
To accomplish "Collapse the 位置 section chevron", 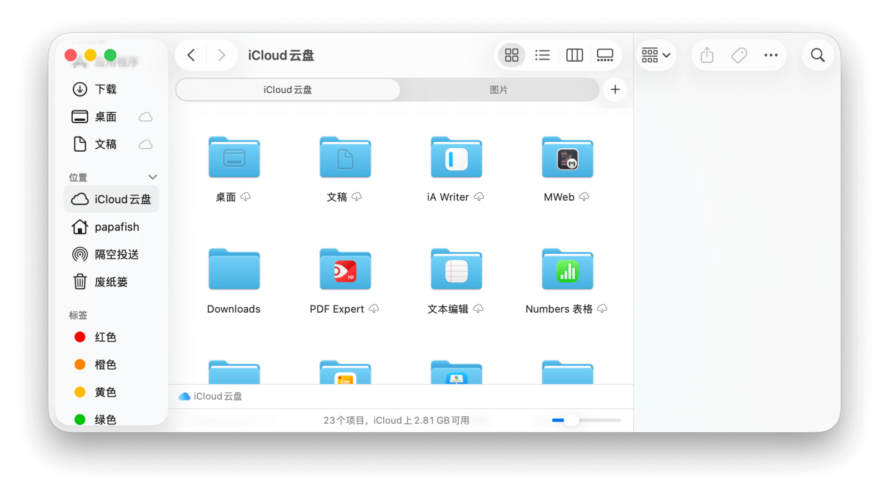I will (x=153, y=177).
